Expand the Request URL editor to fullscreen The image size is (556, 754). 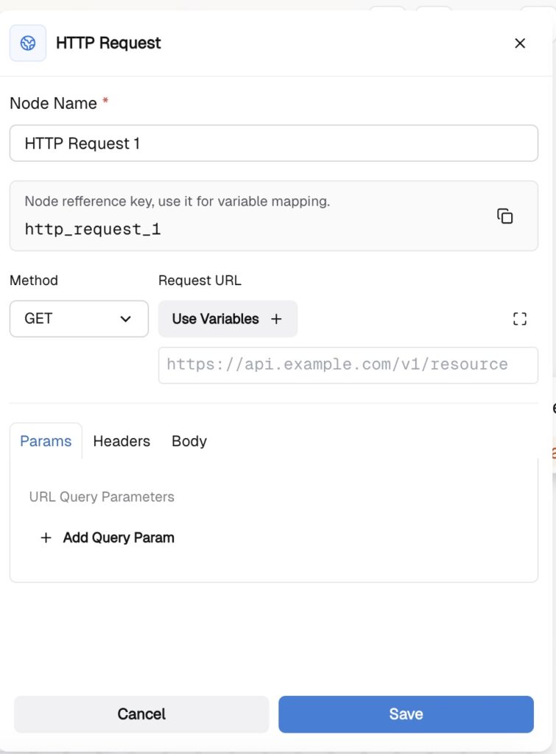[x=520, y=319]
